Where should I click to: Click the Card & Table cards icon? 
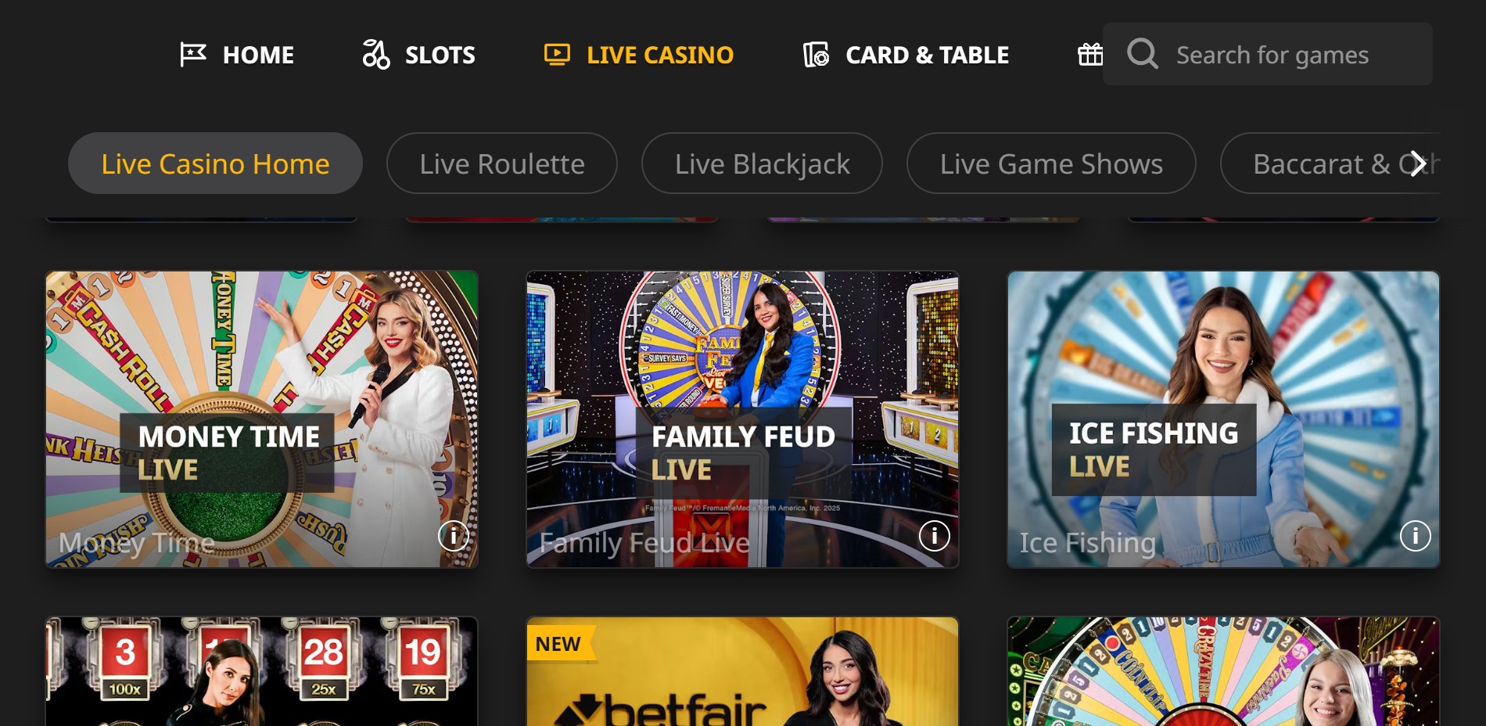tap(816, 54)
